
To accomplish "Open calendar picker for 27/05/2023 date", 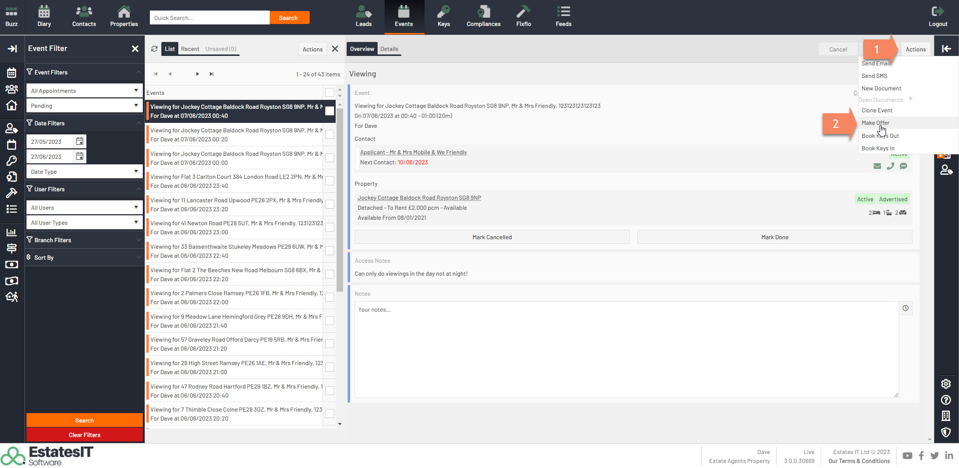I will (x=80, y=141).
